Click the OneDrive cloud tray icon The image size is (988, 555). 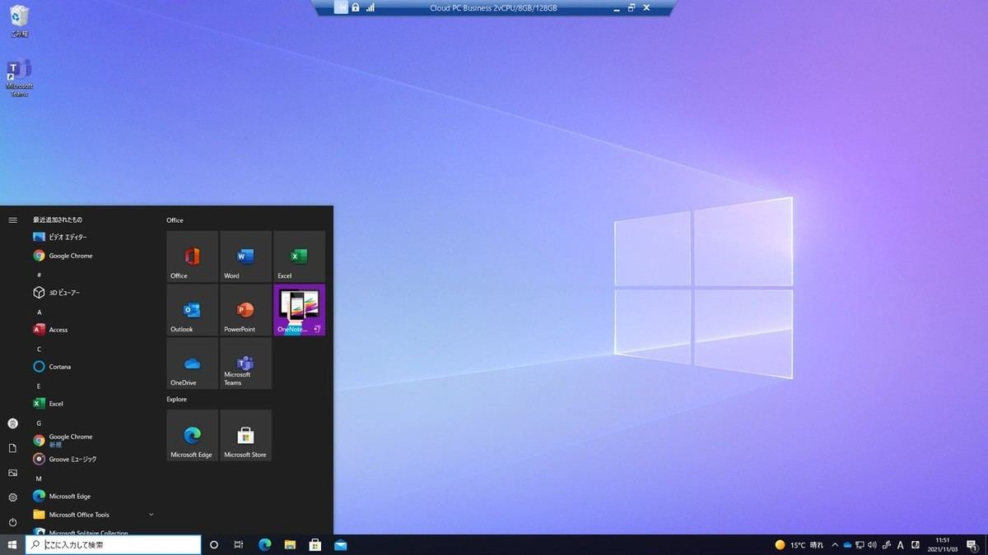pos(847,544)
